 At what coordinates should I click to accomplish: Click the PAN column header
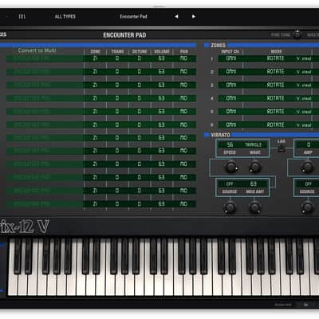tap(184, 52)
